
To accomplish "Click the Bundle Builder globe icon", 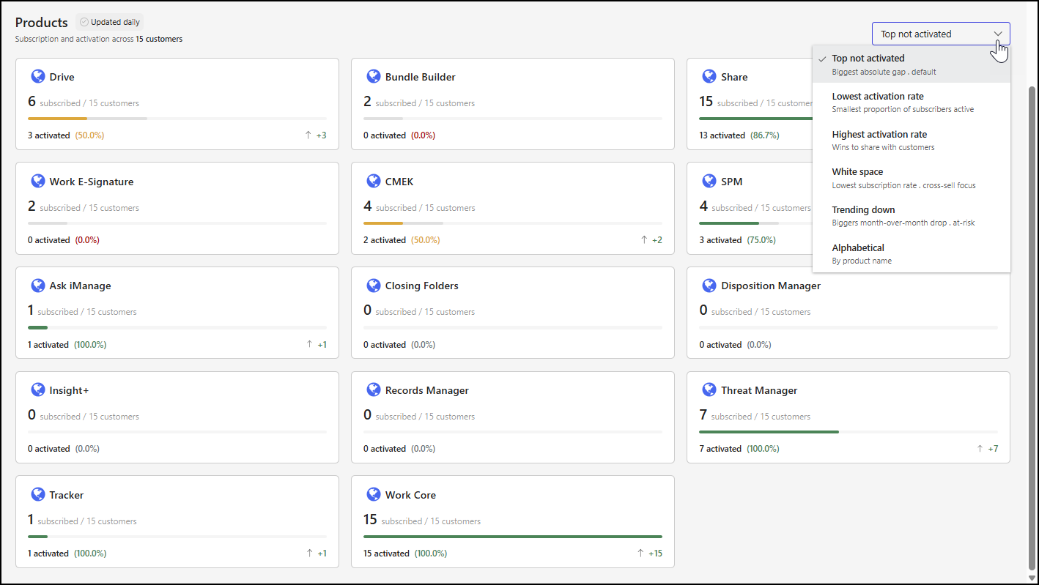I will point(374,76).
